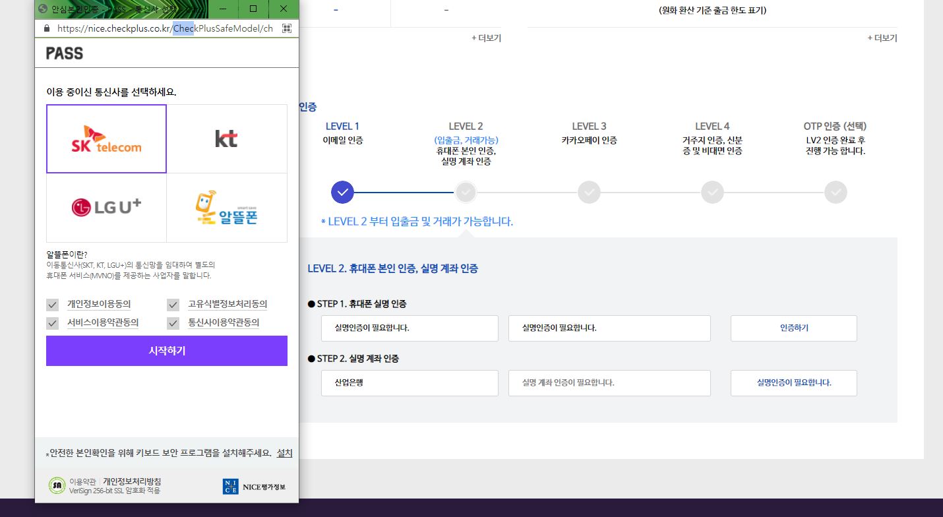The image size is (943, 517).
Task: Click the blue 실명인증이 필요합니다. button in STEP 2
Action: [794, 382]
